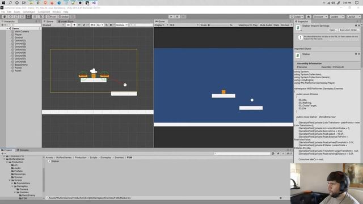Select Player object in Hierarchy
This screenshot has height=204, width=363.
point(18,35)
